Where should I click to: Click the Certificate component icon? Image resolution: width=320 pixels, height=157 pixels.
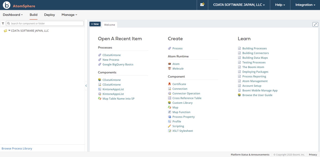(170, 84)
